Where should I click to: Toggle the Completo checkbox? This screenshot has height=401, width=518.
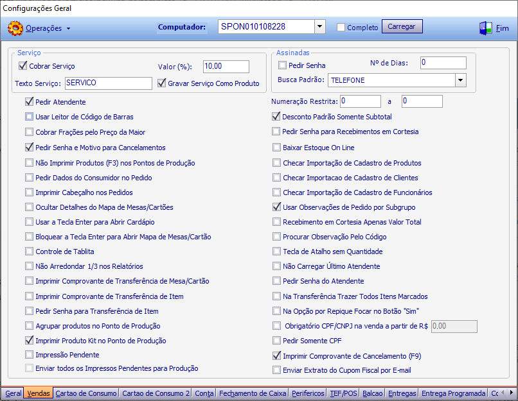[341, 28]
